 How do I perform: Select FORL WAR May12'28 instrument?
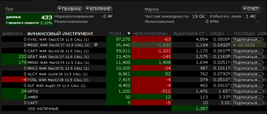(x=58, y=80)
